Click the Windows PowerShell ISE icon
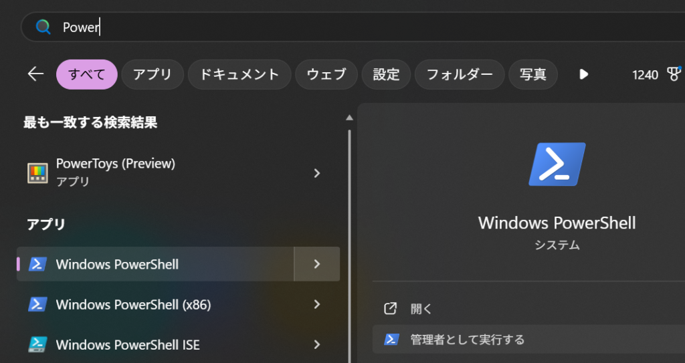 (x=37, y=345)
